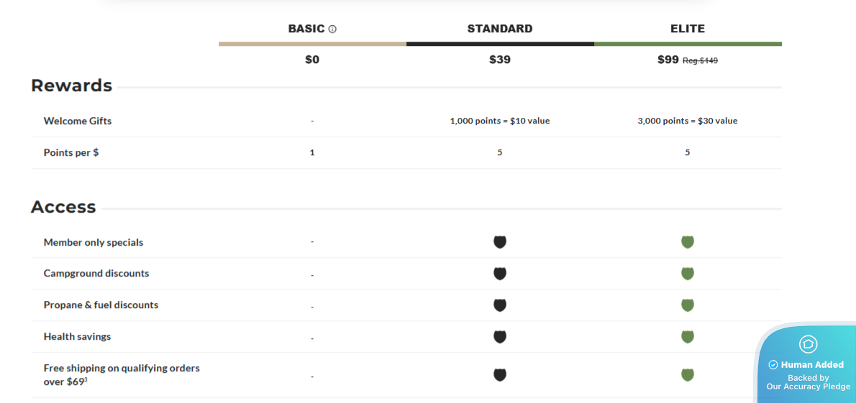856x403 pixels.
Task: Click Standard shield for Member only specials
Action: click(500, 242)
